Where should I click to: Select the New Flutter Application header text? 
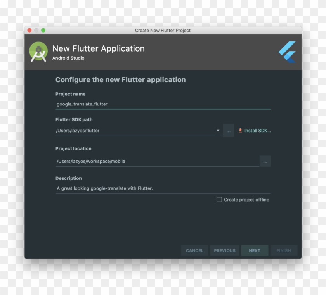point(98,48)
